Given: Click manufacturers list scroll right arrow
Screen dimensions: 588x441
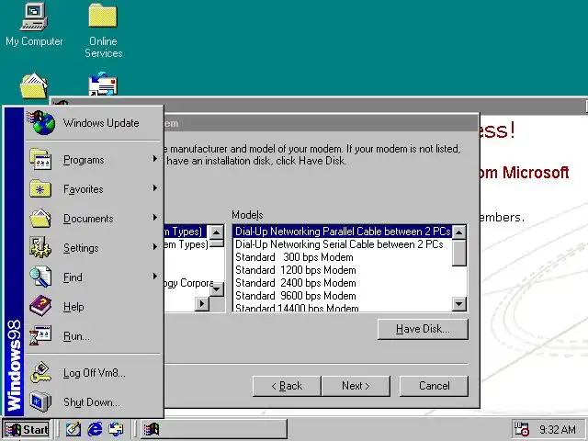Looking at the screenshot, I should (202, 304).
